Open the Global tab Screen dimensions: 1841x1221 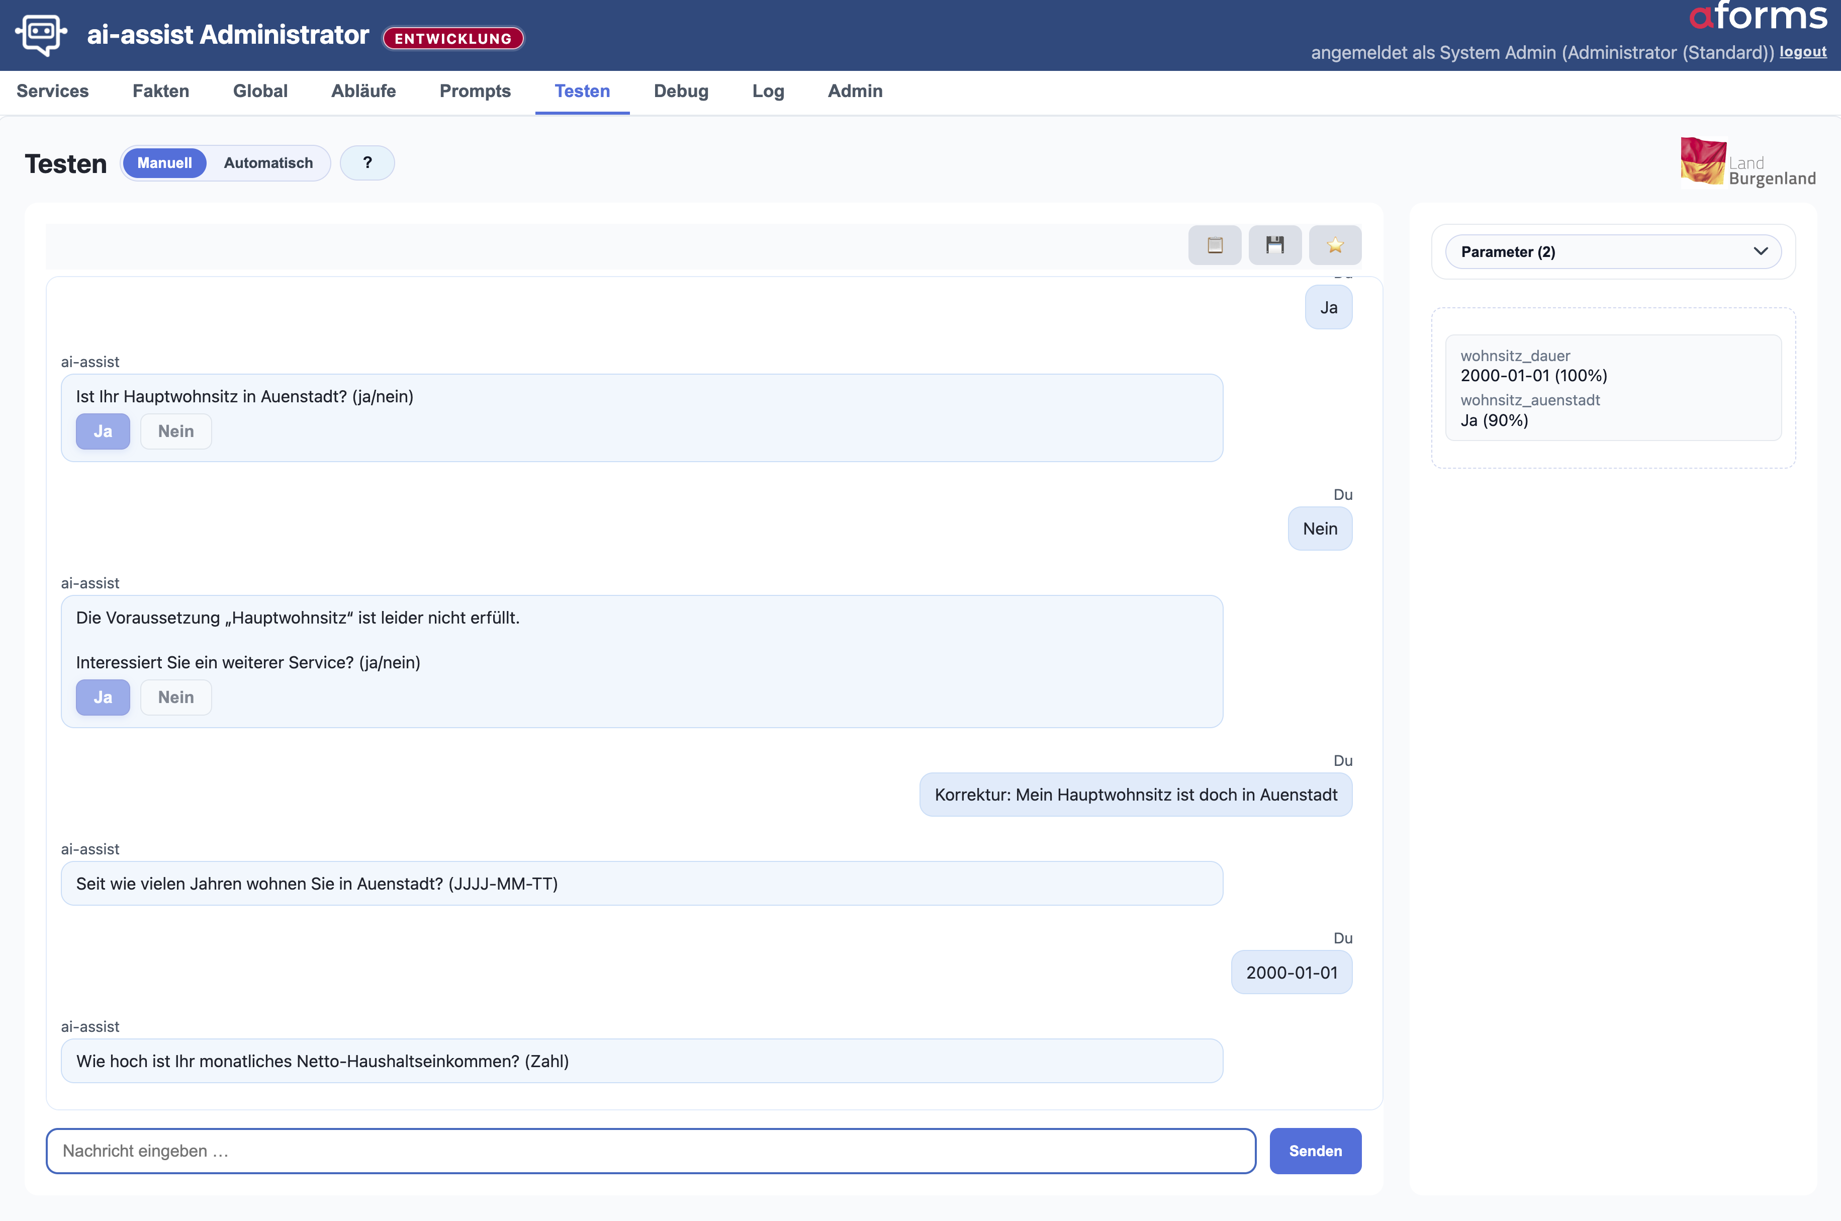[260, 91]
